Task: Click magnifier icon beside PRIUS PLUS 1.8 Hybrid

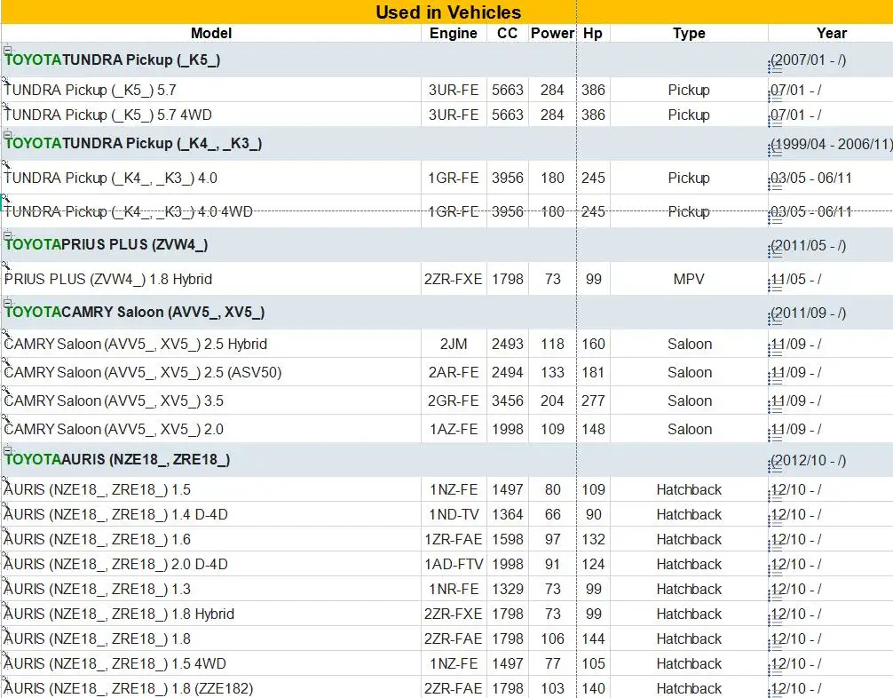Action: [5, 266]
